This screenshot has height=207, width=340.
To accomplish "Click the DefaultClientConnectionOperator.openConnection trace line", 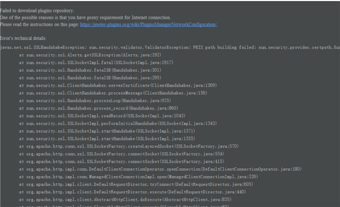I will click(160, 169).
